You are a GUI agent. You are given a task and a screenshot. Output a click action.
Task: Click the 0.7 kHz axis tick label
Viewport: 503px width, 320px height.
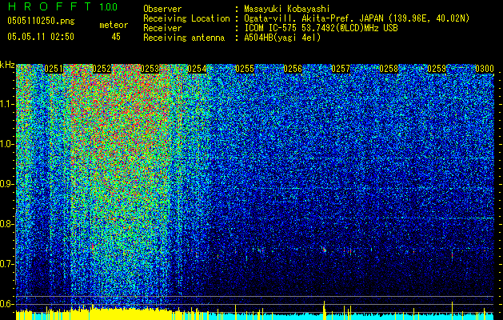tap(6, 264)
